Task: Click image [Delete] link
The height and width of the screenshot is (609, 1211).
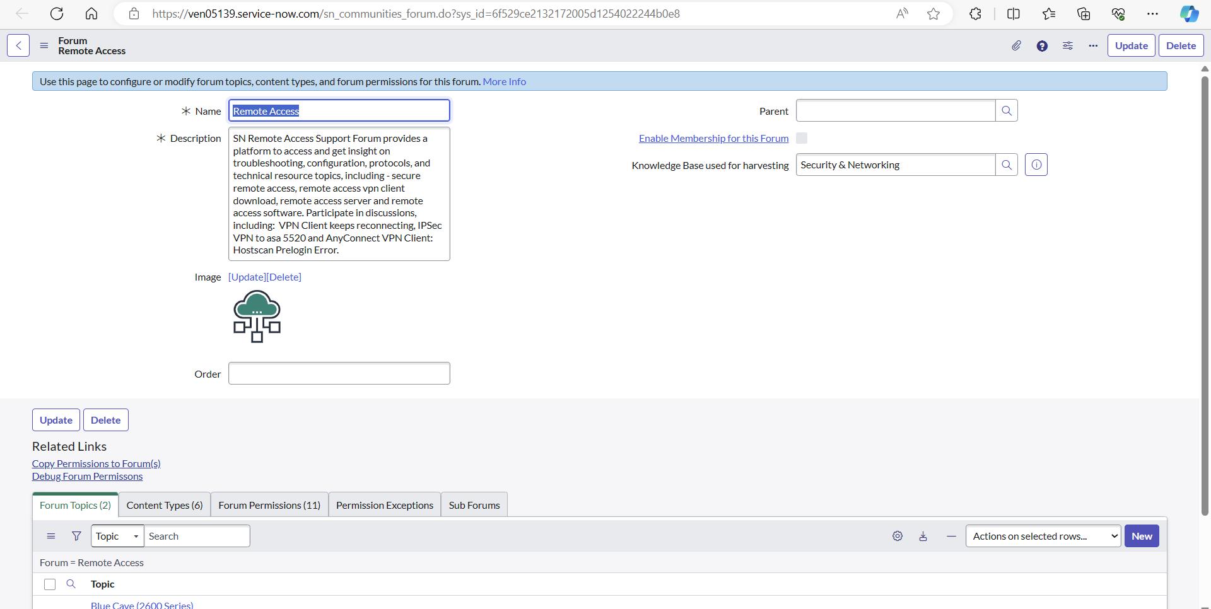Action: (x=284, y=277)
